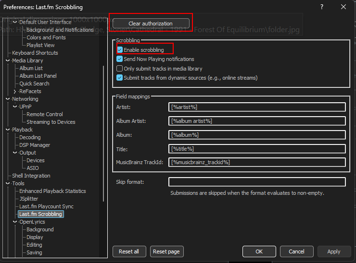Check Only submit tracks in media library
Image resolution: width=356 pixels, height=263 pixels.
pyautogui.click(x=120, y=69)
